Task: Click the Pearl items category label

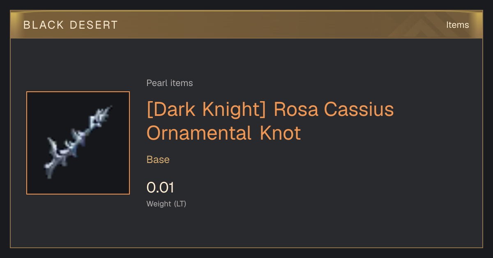Action: (x=170, y=83)
